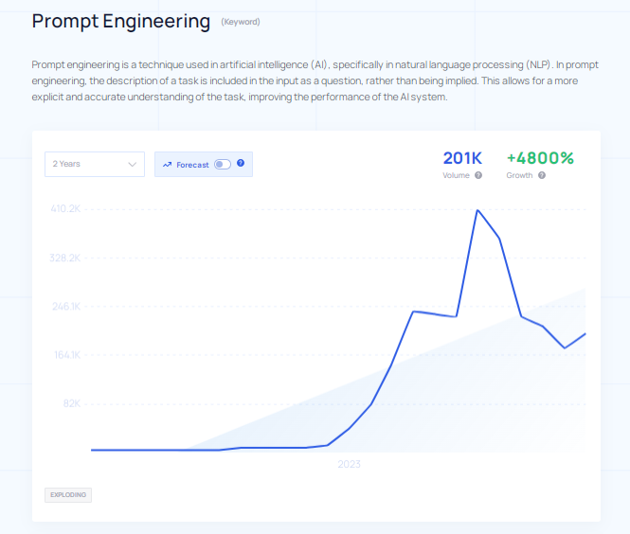The width and height of the screenshot is (630, 534).
Task: Click the 201K volume value
Action: coord(462,157)
